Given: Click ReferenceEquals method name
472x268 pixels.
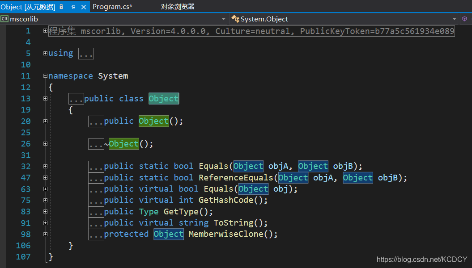Looking at the screenshot, I should coord(236,178).
